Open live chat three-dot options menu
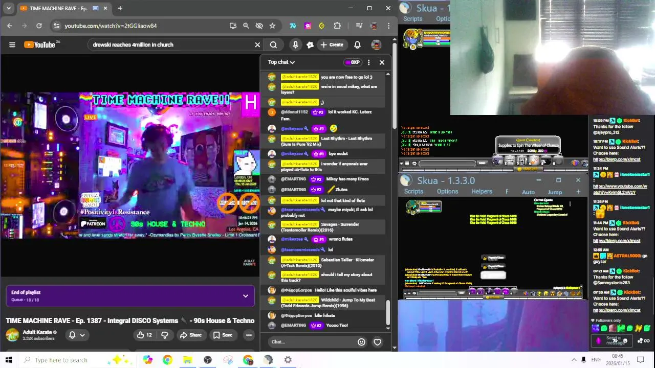Screen dimensions: 655x368 coord(368,62)
